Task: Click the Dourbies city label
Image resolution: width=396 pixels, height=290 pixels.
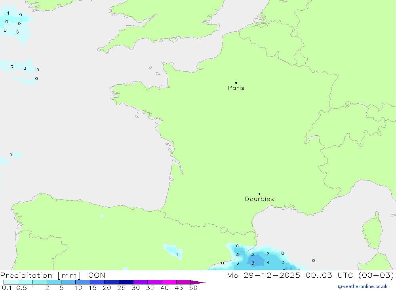Action: 259,199
